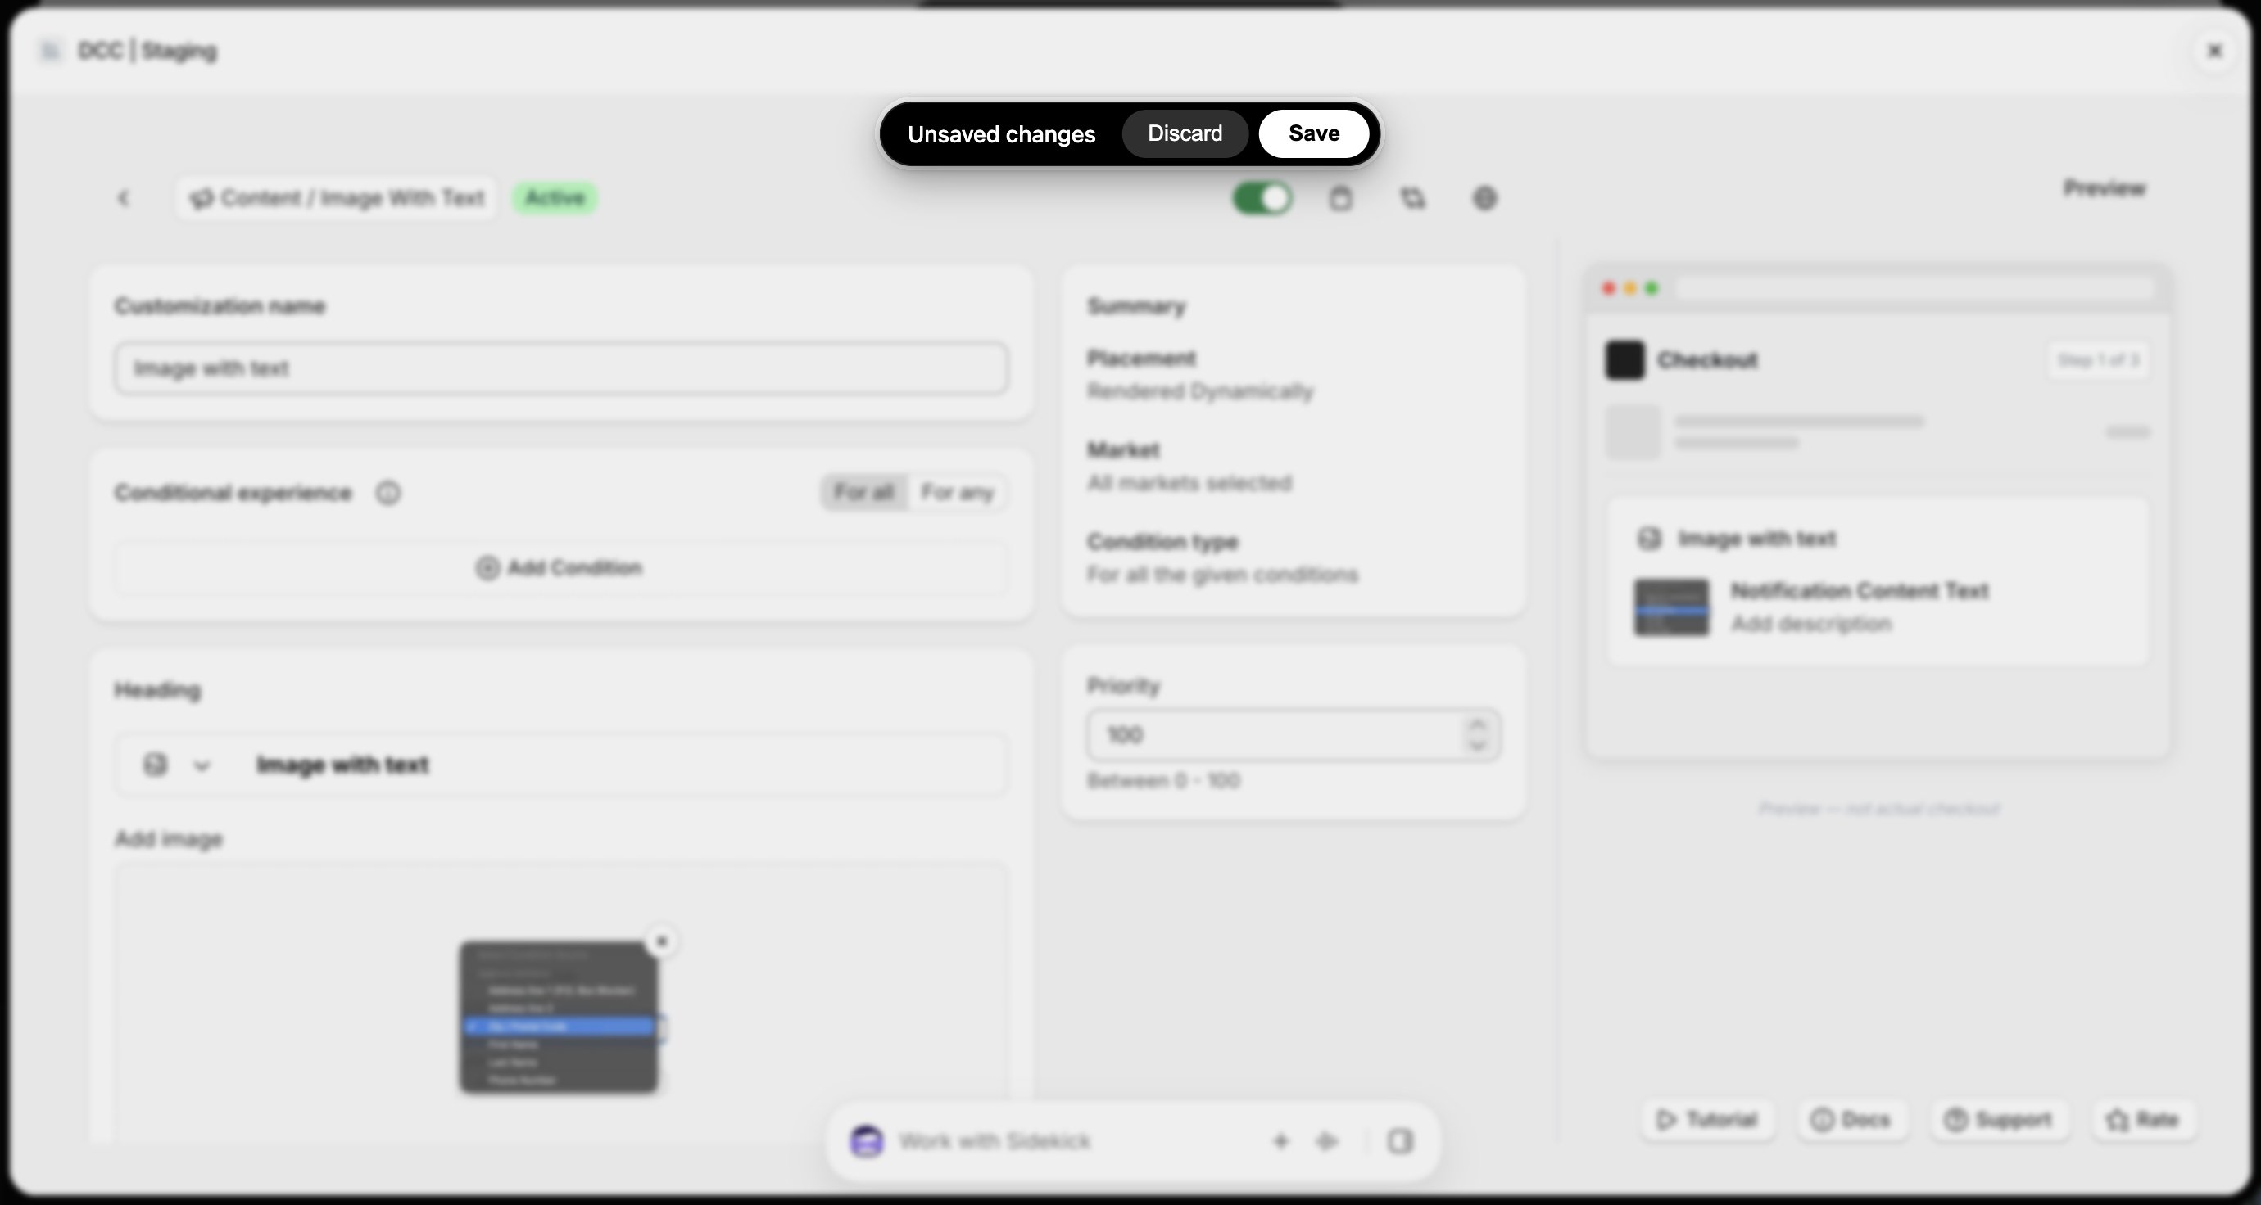Click the sparkle icon in Sidekick bar
The width and height of the screenshot is (2261, 1205).
1326,1141
